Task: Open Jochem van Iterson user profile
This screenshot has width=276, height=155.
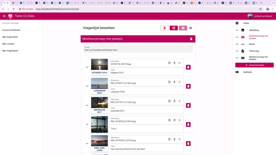Action: tap(261, 16)
